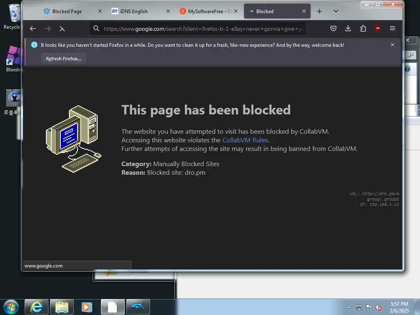Open the Firefox downloads panel
Screen dimensions: 420x315
coord(348,28)
